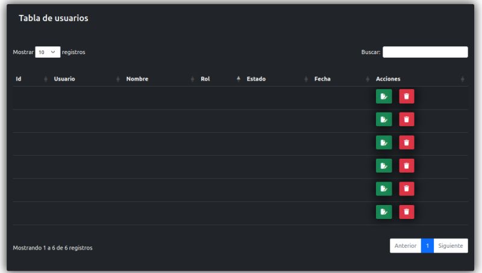The width and height of the screenshot is (482, 273).
Task: Sort the table by Id column
Action: pos(31,79)
